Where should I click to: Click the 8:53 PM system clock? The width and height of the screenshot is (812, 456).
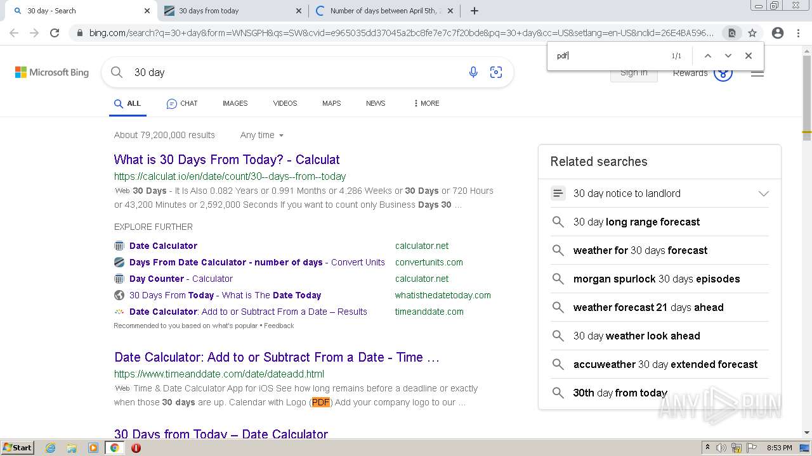779,448
